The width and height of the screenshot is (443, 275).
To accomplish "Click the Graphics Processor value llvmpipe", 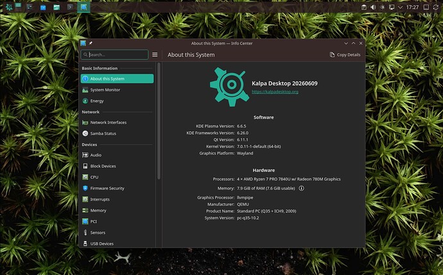I will click(245, 197).
